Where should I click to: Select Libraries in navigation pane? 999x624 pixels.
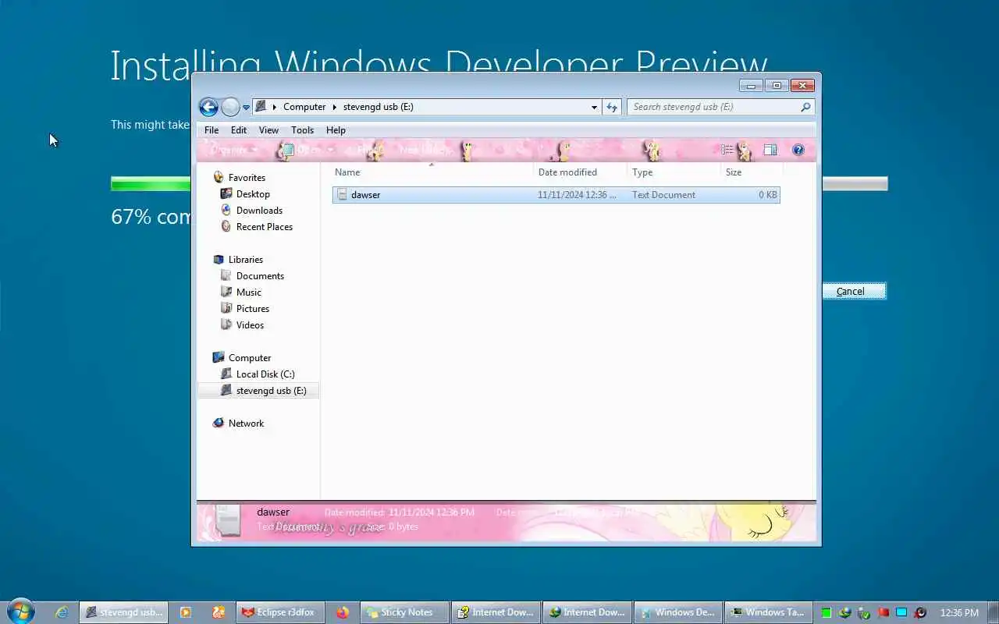(x=245, y=260)
